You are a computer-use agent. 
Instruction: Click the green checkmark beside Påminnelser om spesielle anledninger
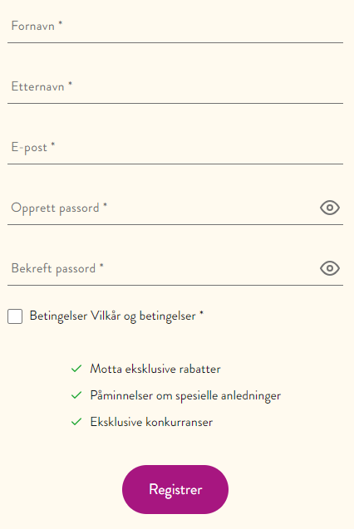click(x=76, y=394)
